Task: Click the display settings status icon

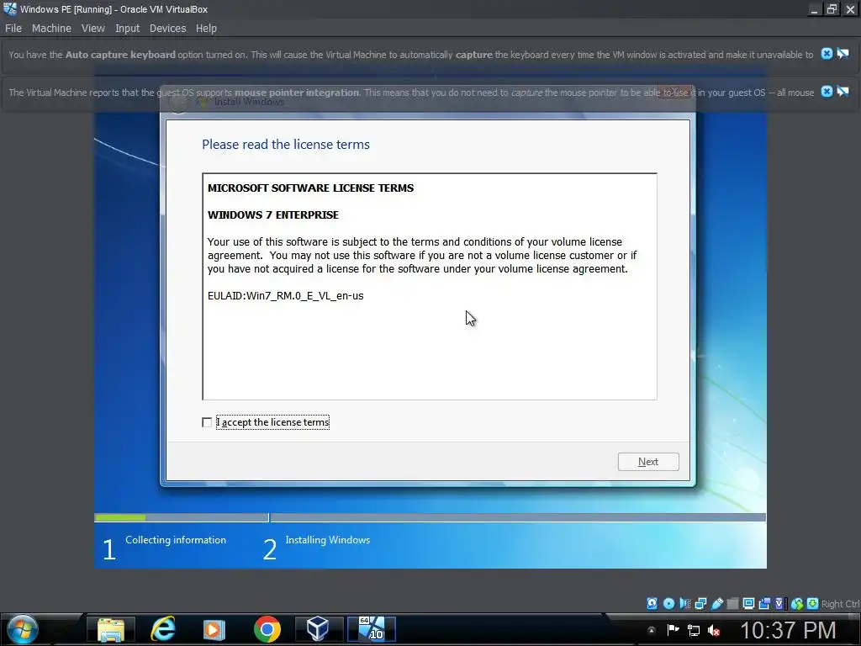Action: click(x=748, y=604)
